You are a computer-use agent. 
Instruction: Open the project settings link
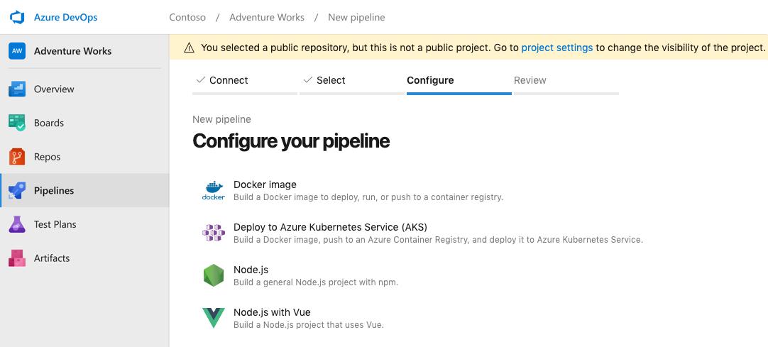[x=557, y=48]
